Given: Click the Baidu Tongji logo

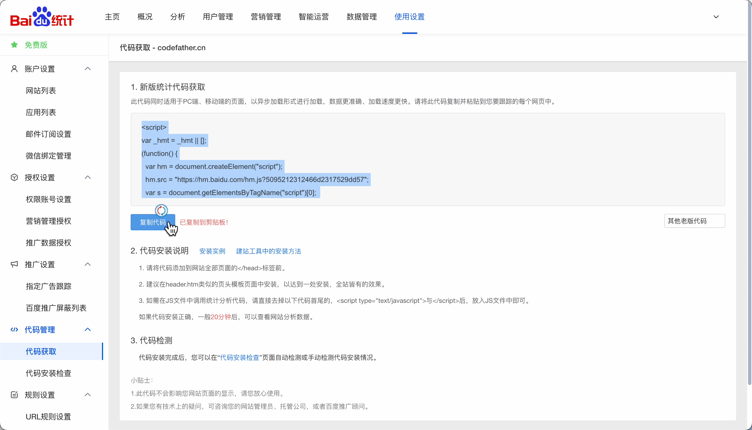Looking at the screenshot, I should (x=42, y=17).
